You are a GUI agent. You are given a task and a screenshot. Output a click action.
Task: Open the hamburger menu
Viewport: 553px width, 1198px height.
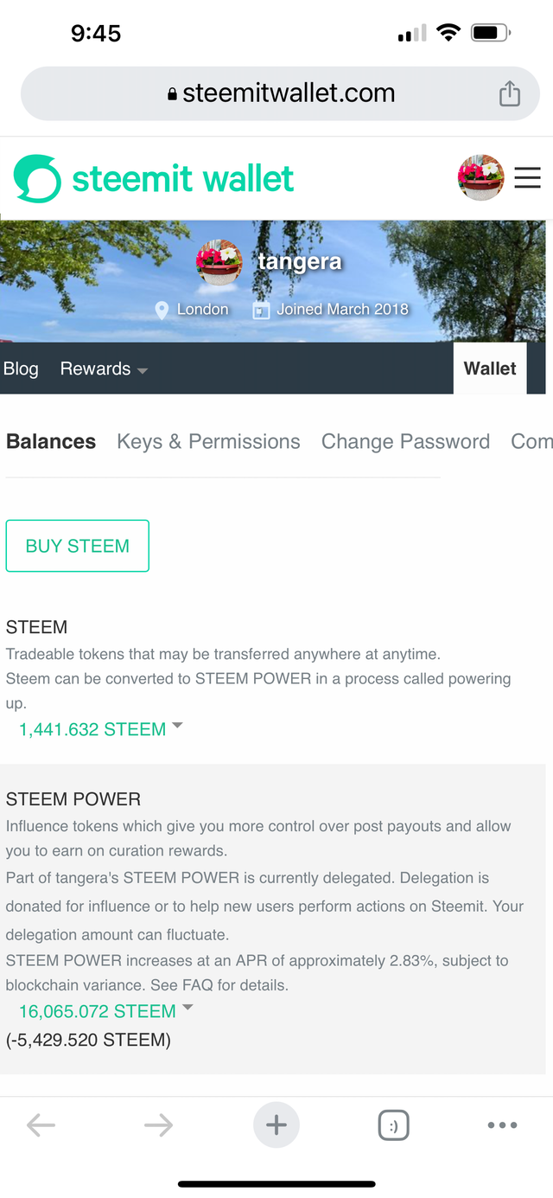coord(527,178)
